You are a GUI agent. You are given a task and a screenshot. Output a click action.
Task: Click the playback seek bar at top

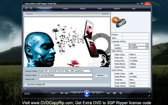click(67, 14)
